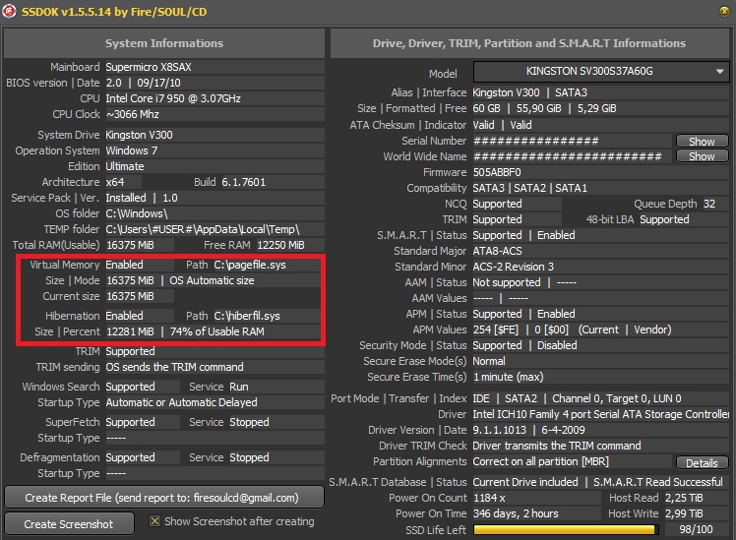This screenshot has width=736, height=540.
Task: Click the System Informations header
Action: 163,43
